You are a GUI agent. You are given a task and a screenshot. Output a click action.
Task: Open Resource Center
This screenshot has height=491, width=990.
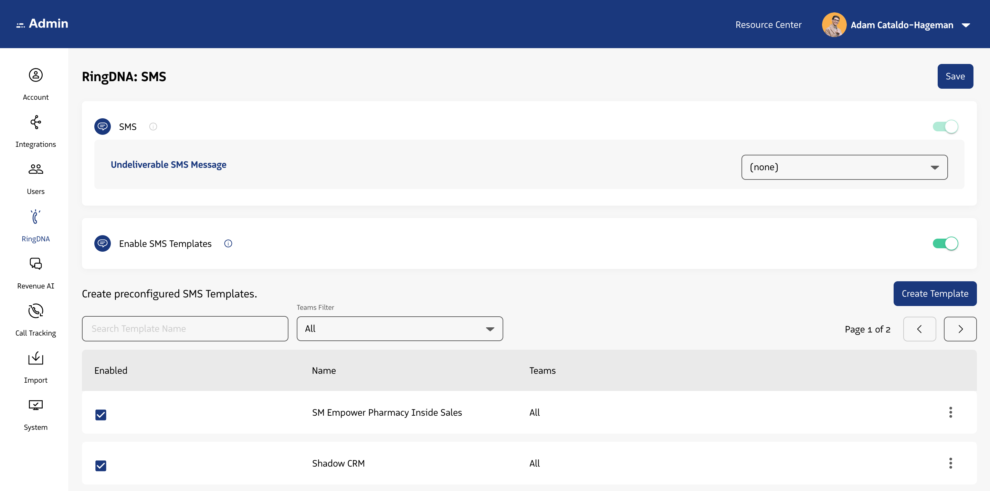[x=768, y=24]
